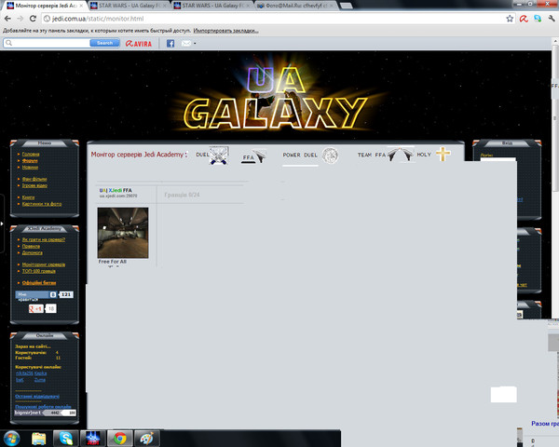Open the mail envelope toolbar icon
Image resolution: width=559 pixels, height=447 pixels.
(x=186, y=44)
